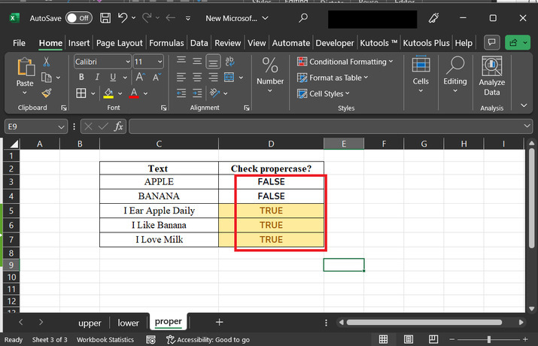Open the Formulas ribbon tab
This screenshot has height=346, width=538.
coord(166,43)
